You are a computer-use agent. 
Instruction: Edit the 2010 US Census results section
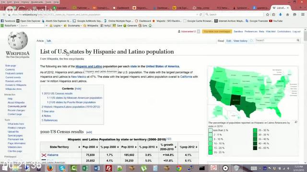coord(89,132)
